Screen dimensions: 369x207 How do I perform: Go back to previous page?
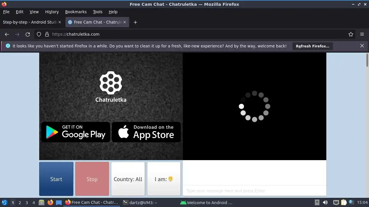[x=7, y=34]
